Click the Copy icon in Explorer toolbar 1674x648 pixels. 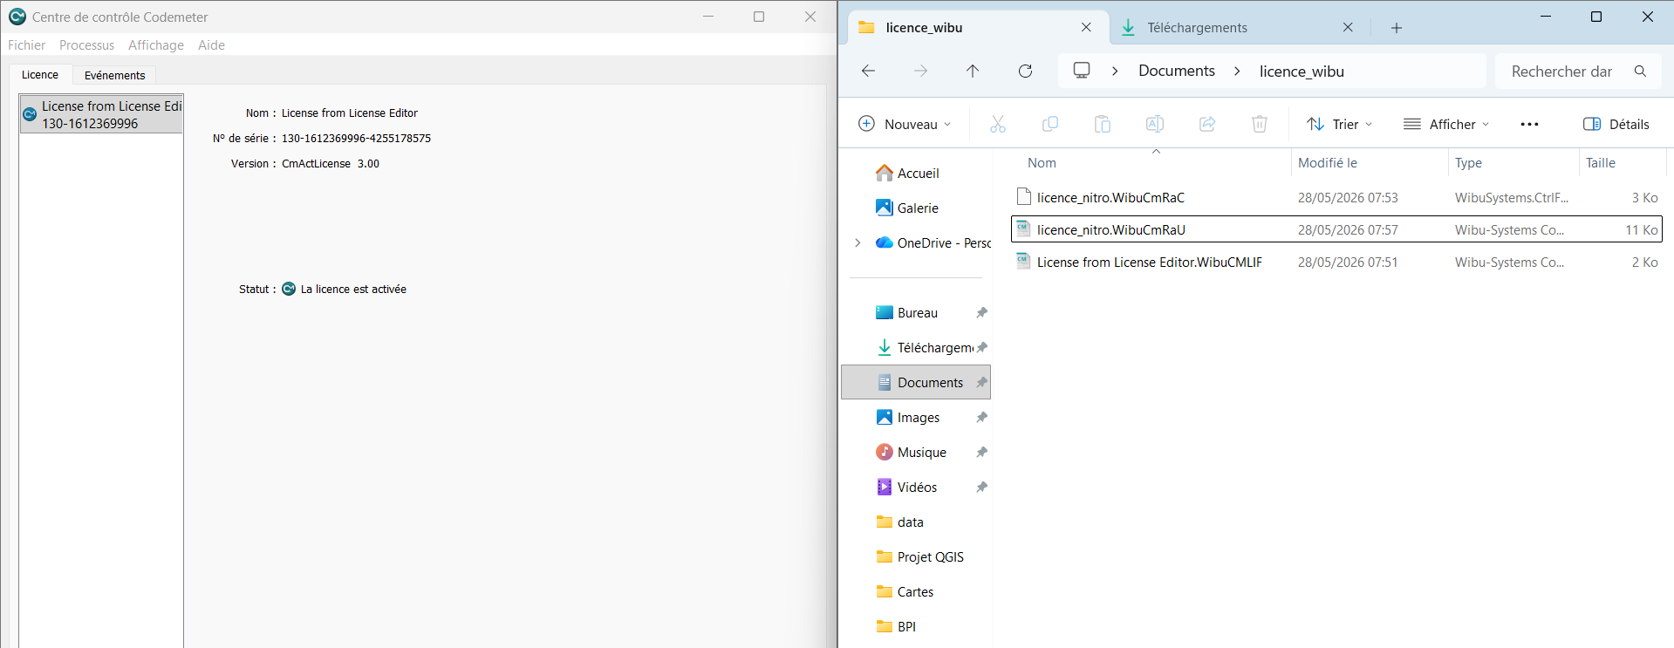1050,124
